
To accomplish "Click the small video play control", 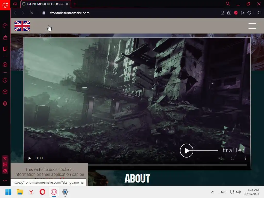I will coord(30,158).
